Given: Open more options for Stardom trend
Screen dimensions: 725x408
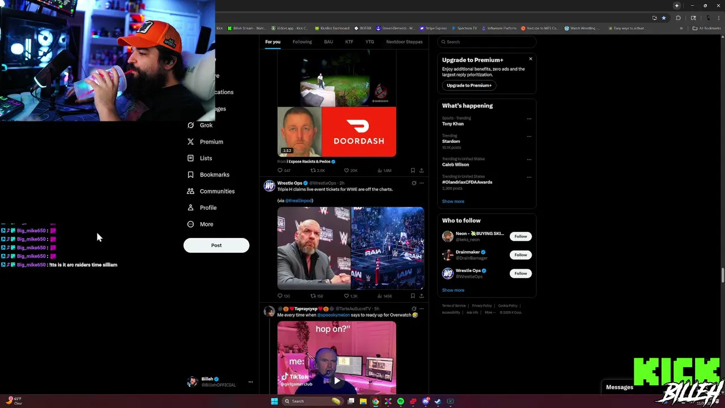Looking at the screenshot, I should click(x=529, y=137).
